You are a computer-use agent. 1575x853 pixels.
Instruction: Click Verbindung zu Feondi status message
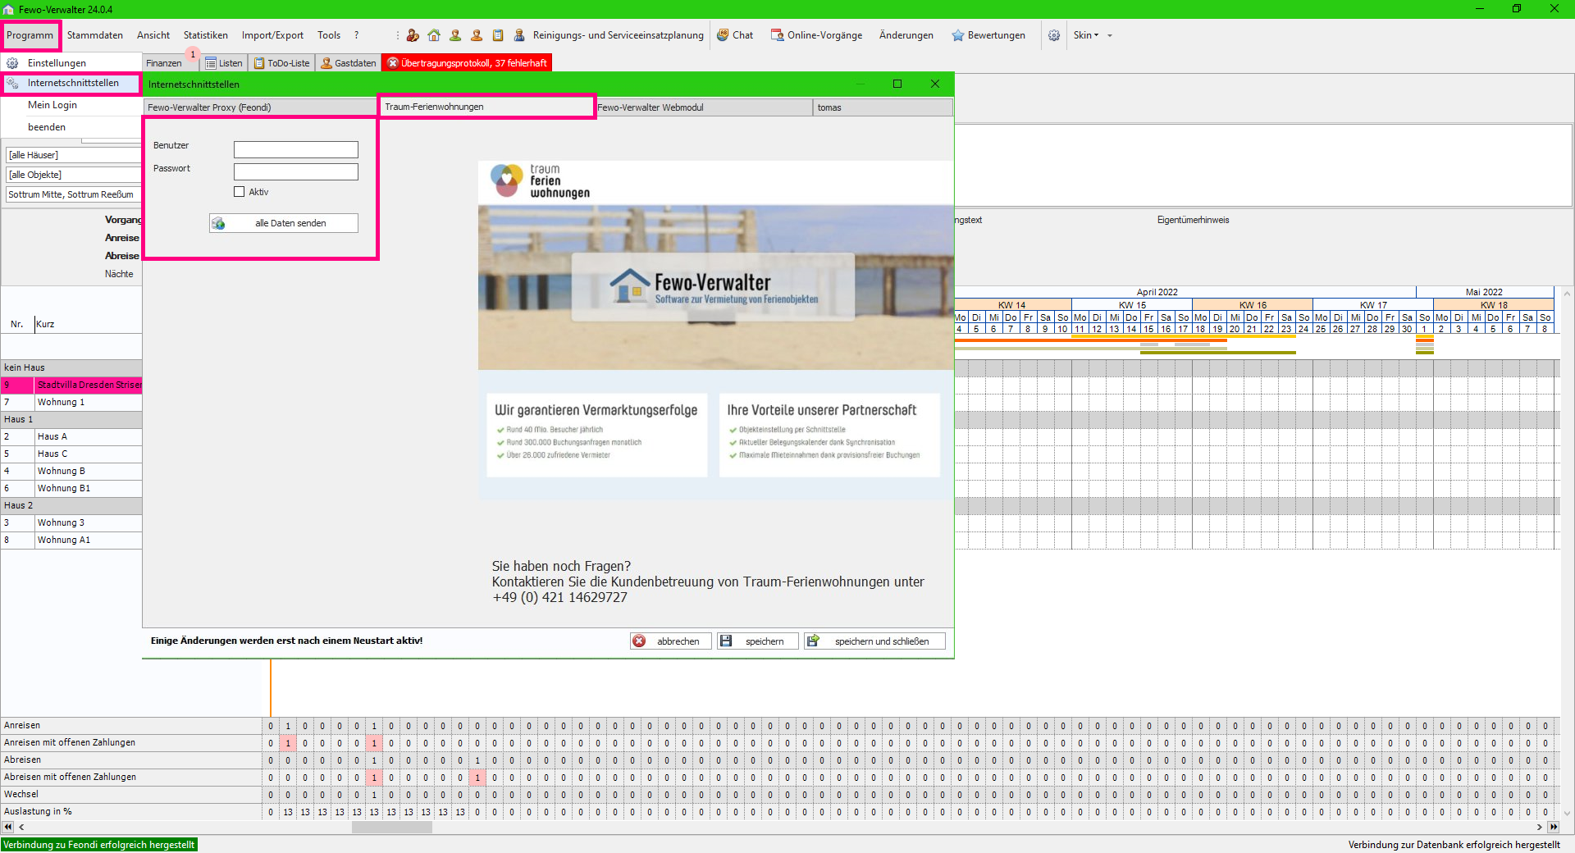click(x=99, y=845)
